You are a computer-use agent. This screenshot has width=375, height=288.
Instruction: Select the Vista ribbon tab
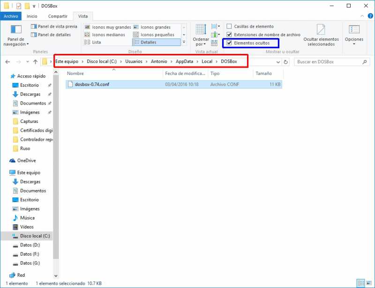83,16
